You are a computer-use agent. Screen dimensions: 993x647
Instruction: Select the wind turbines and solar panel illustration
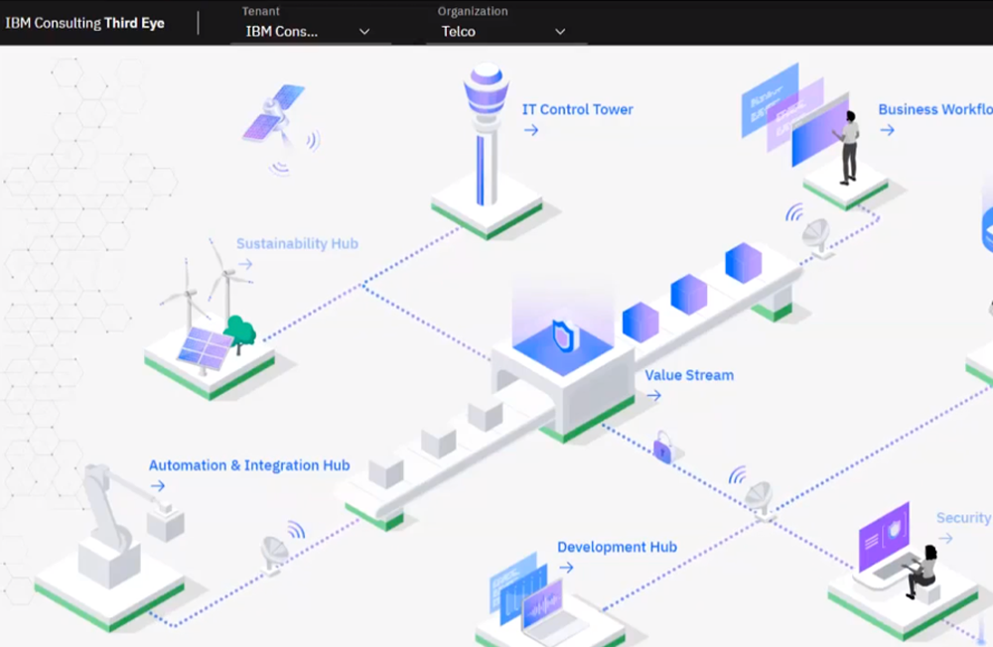click(x=209, y=320)
